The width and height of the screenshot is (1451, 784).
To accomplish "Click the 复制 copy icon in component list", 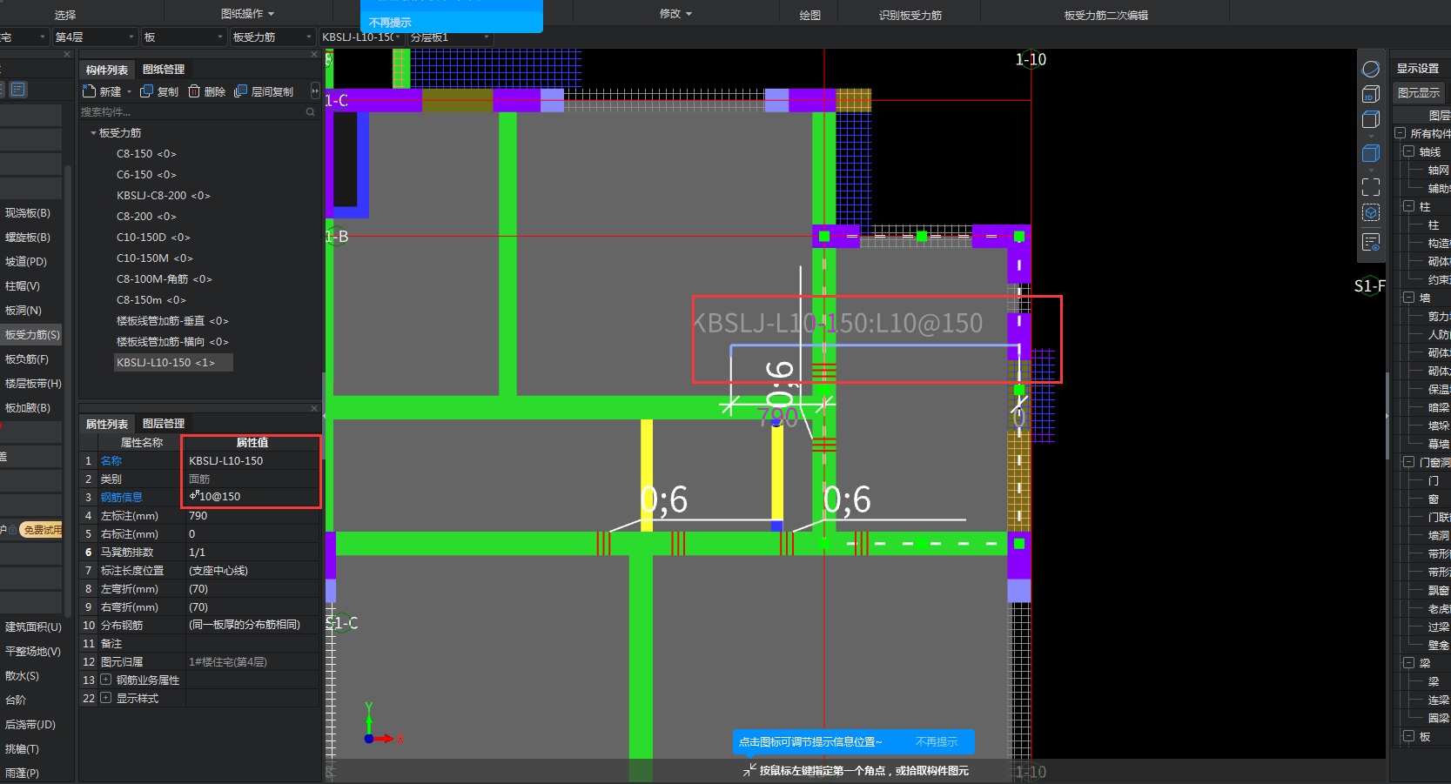I will tap(146, 91).
